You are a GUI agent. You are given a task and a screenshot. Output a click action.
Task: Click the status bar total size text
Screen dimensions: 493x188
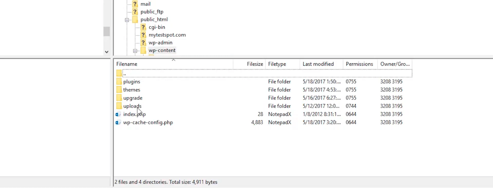pyautogui.click(x=166, y=182)
